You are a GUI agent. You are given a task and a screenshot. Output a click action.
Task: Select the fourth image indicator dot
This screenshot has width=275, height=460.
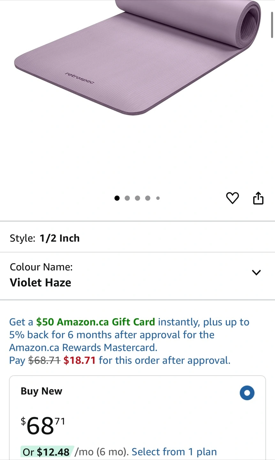click(148, 198)
